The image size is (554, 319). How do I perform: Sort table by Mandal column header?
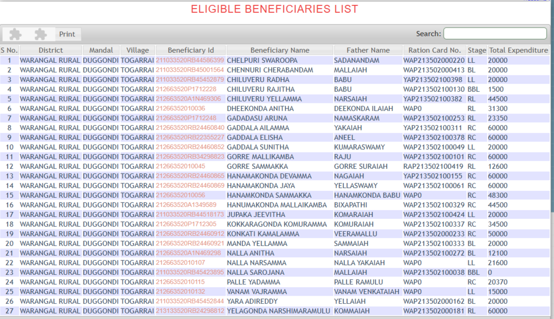pos(101,50)
